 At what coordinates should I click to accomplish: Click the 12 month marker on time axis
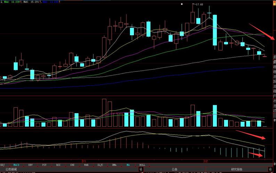[206, 161]
